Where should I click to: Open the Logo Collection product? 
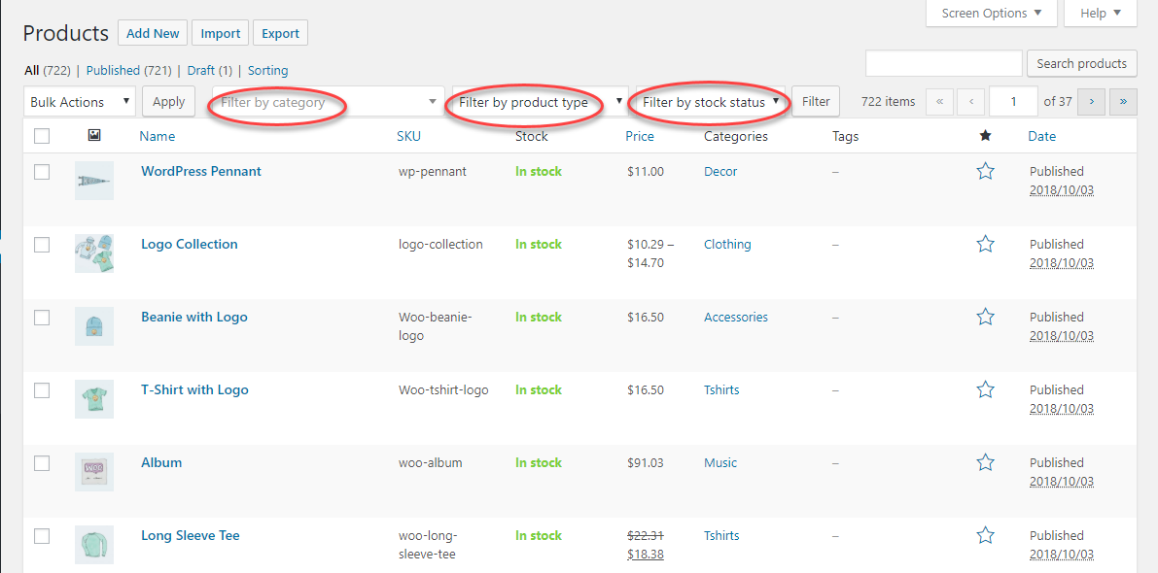(x=189, y=244)
